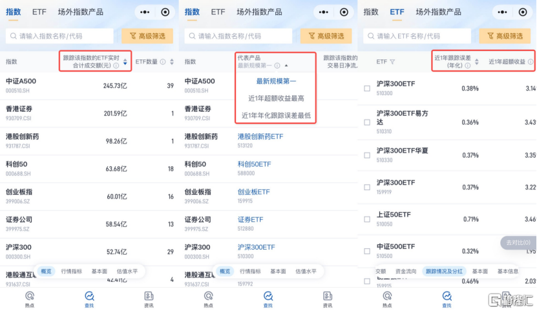Tap the 去对比(0) compare button
The width and height of the screenshot is (537, 311).
click(518, 242)
